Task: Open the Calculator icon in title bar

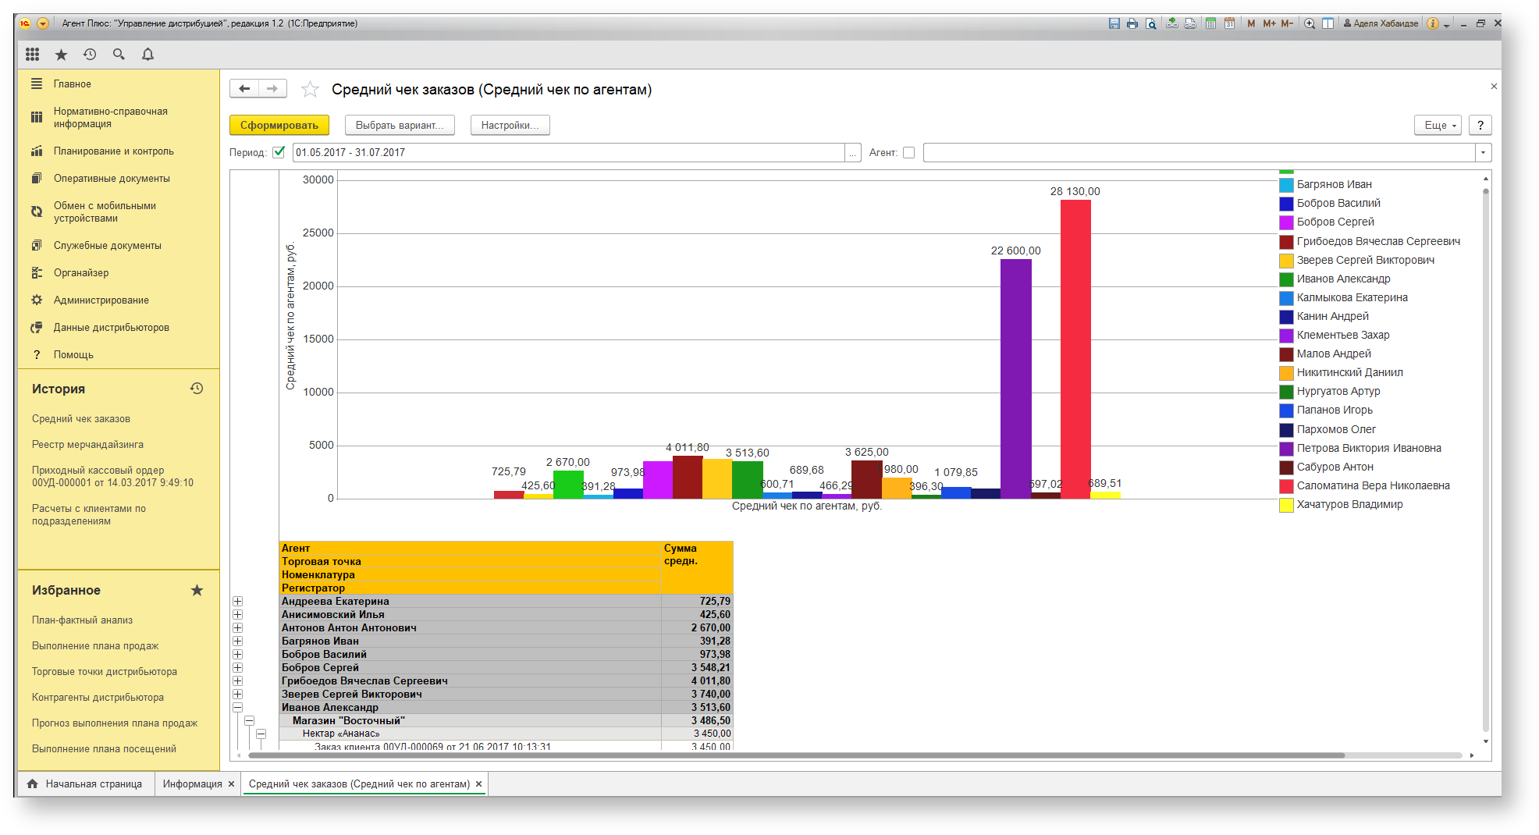Action: [x=1211, y=23]
